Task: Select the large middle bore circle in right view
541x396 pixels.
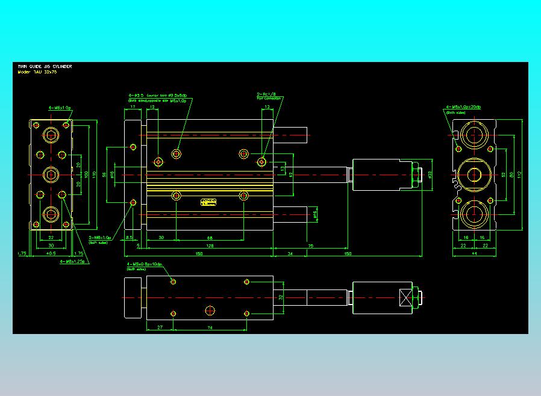Action: click(x=474, y=175)
